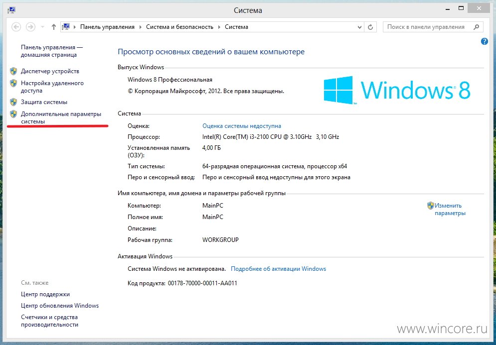Viewport: 496px width, 345px height.
Task: Open Защита системы link
Action: pyautogui.click(x=44, y=102)
